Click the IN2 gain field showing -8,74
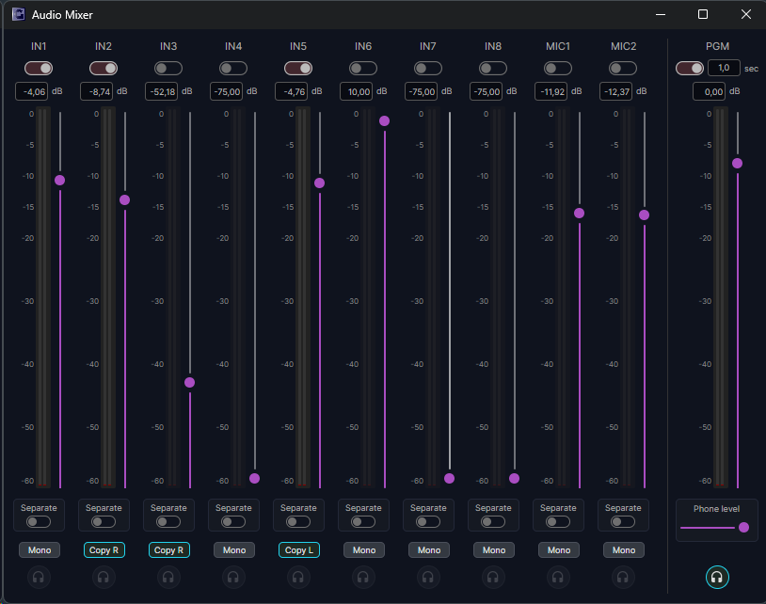 tap(97, 91)
